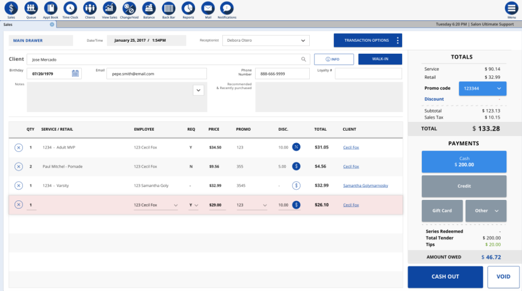Expand the Receptionist Debora Otero dropdown
Viewport: 522px width, 291px height.
(x=303, y=41)
